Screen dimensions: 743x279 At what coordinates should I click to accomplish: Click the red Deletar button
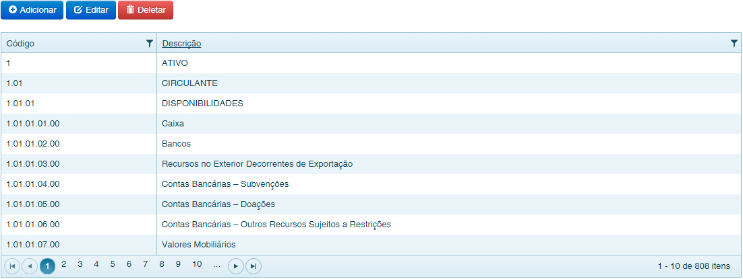pos(146,10)
